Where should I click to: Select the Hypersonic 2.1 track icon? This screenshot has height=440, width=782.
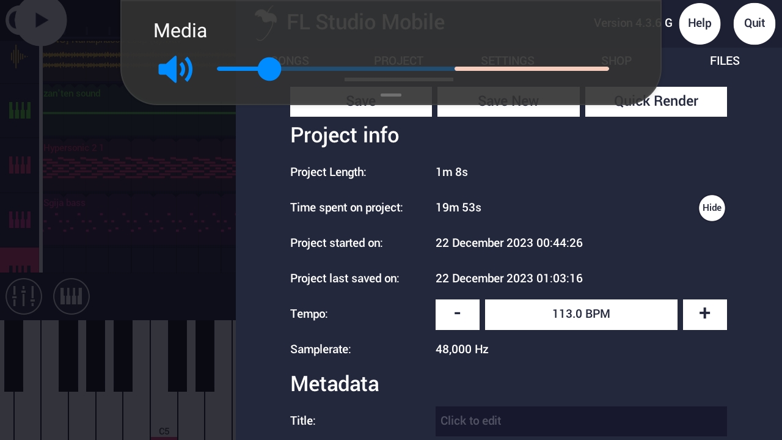click(20, 165)
